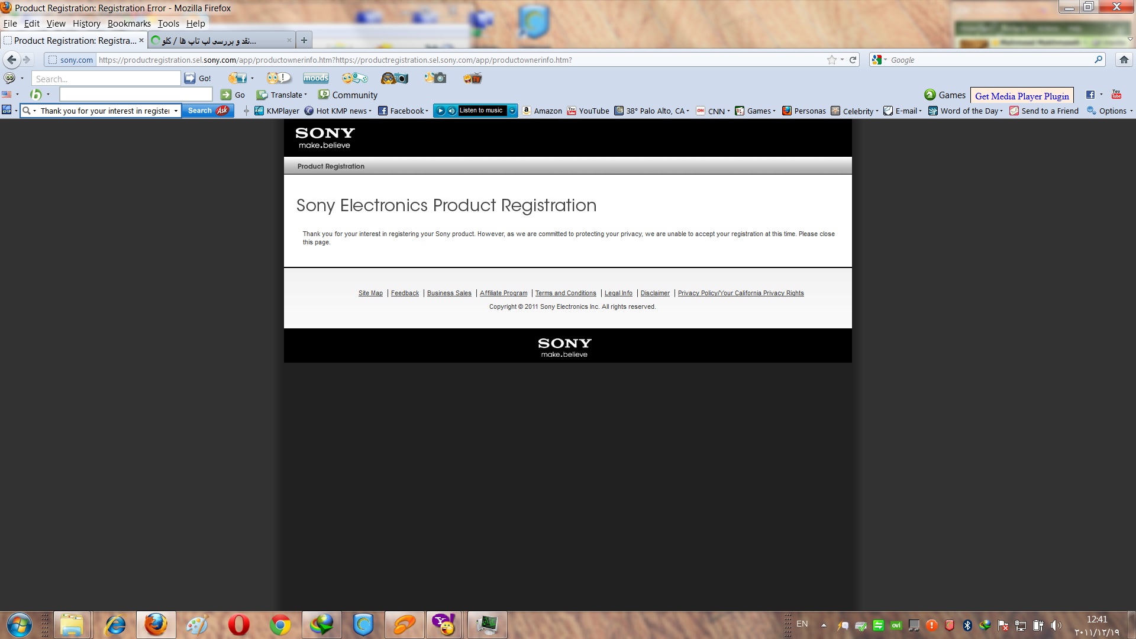Click the Get Media Player Plugin link
The height and width of the screenshot is (639, 1136).
tap(1022, 96)
